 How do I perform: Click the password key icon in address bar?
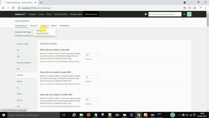pyautogui.click(x=185, y=8)
